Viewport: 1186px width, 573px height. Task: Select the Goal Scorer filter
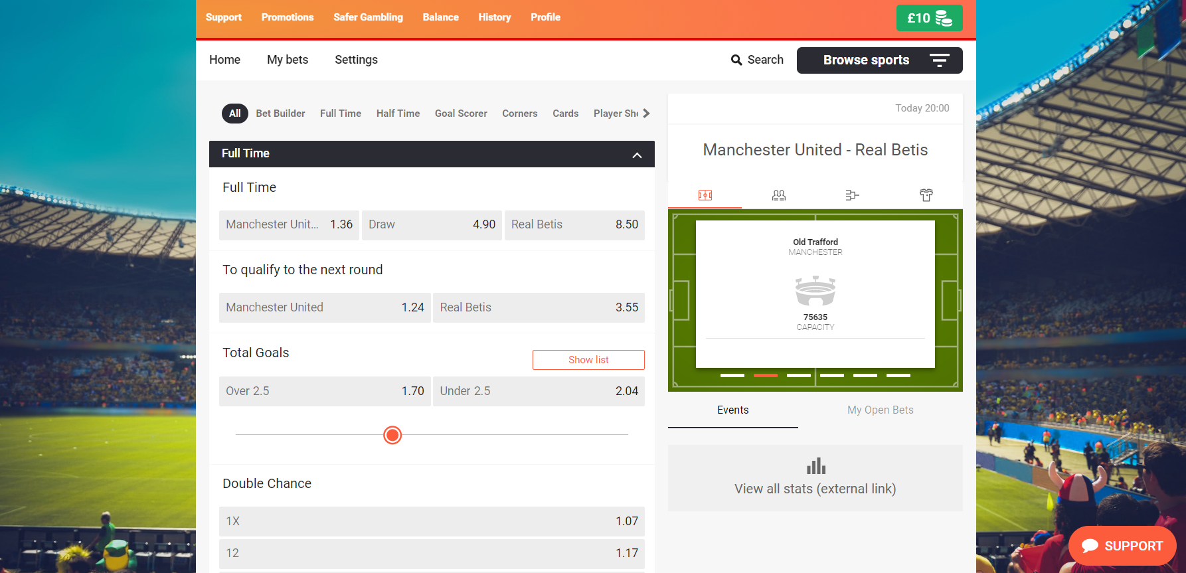(x=462, y=114)
